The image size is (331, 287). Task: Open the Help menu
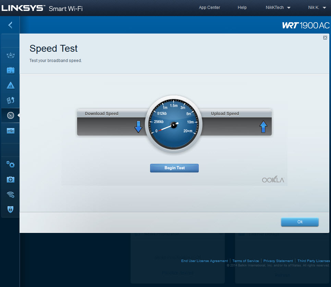point(242,8)
